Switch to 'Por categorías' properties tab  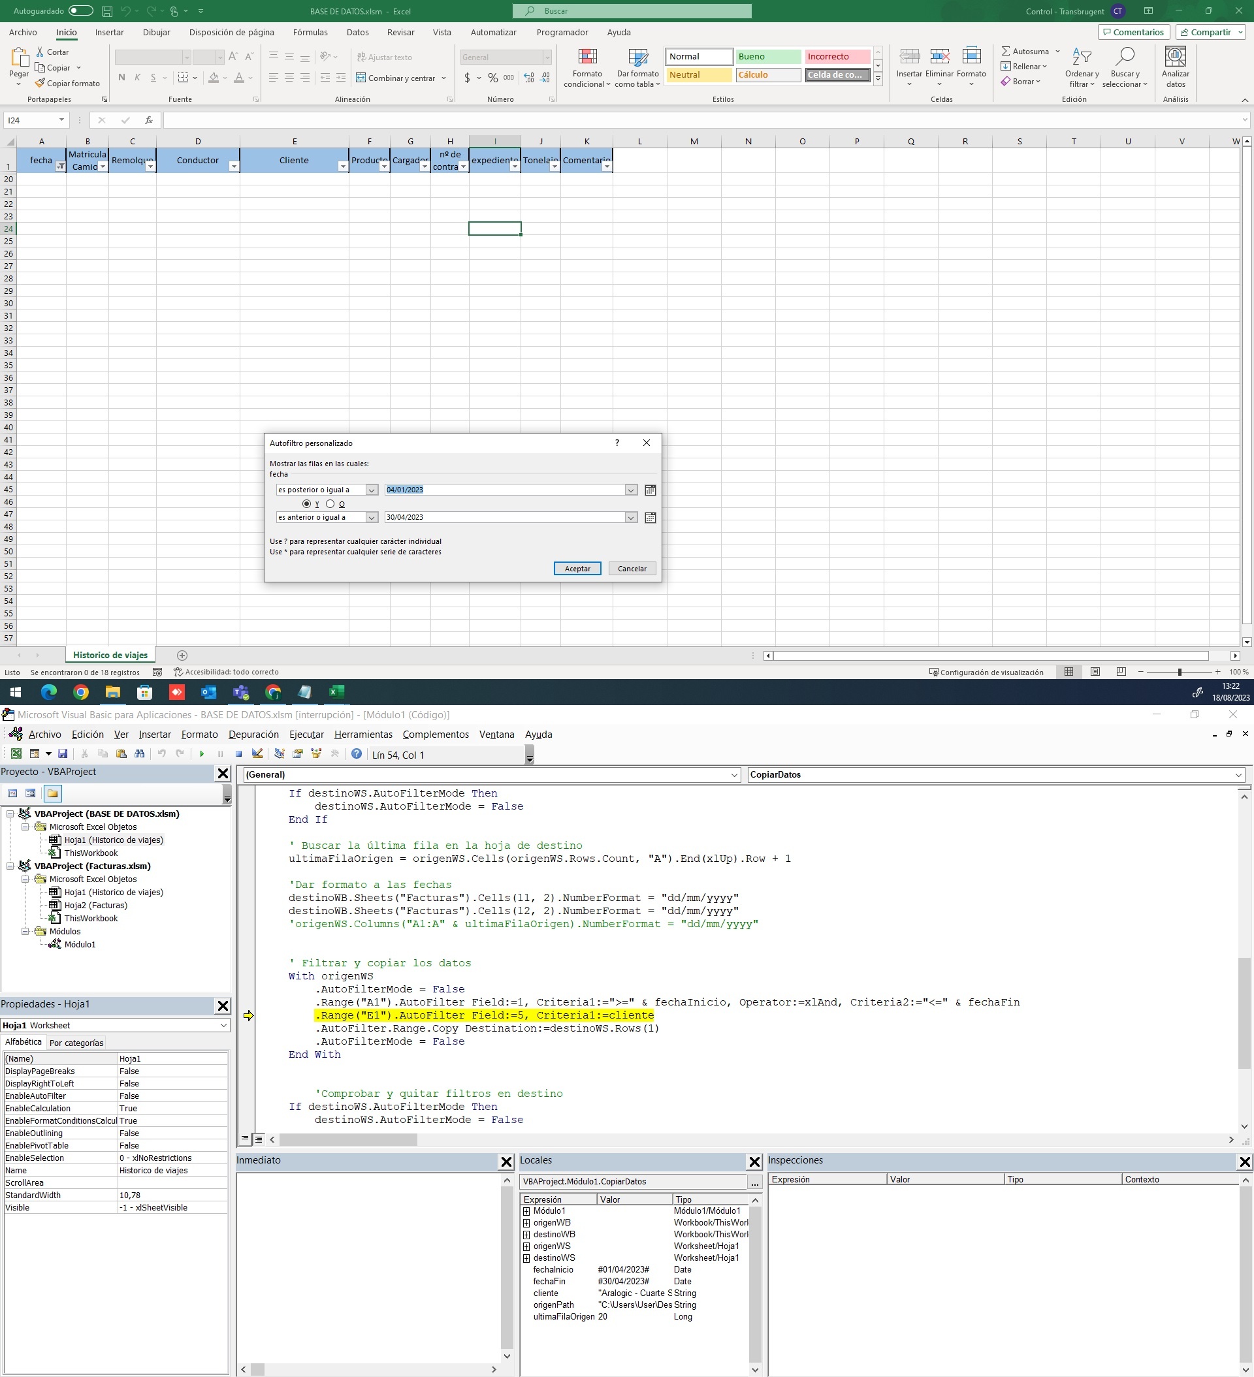[76, 1043]
